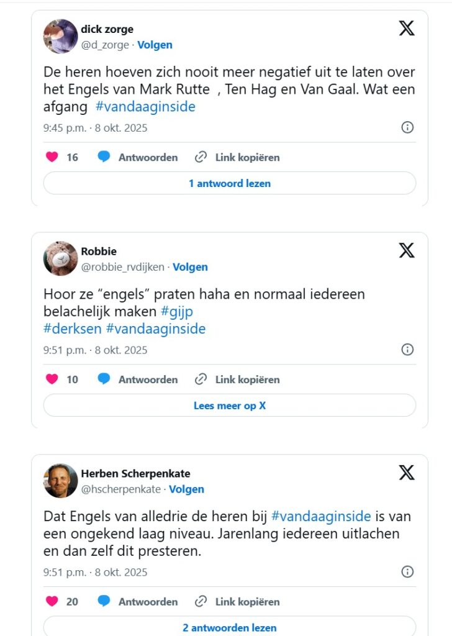The height and width of the screenshot is (636, 452).
Task: Click Herben Scherpenkate's profile picture
Action: click(60, 480)
